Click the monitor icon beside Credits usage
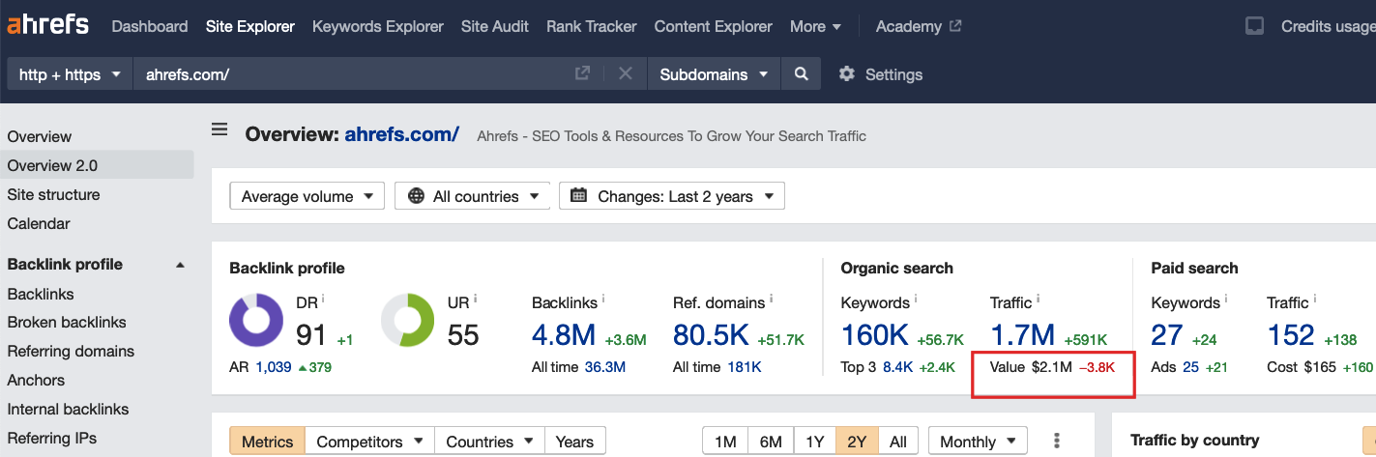Screen dimensions: 1376x457 coord(1254,26)
